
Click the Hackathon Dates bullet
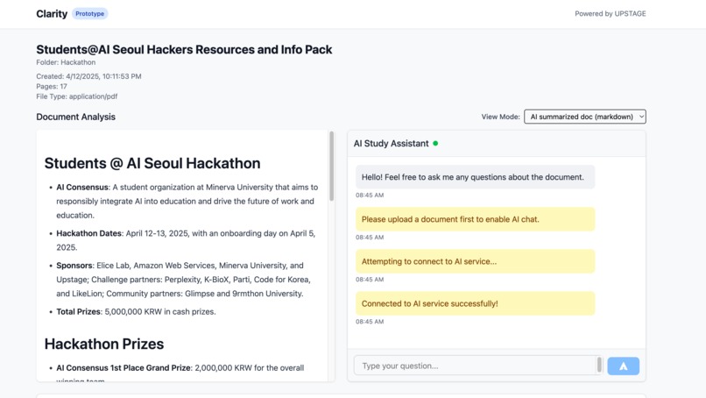[186, 240]
